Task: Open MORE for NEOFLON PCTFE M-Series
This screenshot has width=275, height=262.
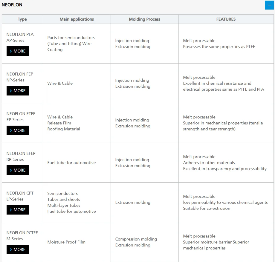Action: pyautogui.click(x=18, y=249)
